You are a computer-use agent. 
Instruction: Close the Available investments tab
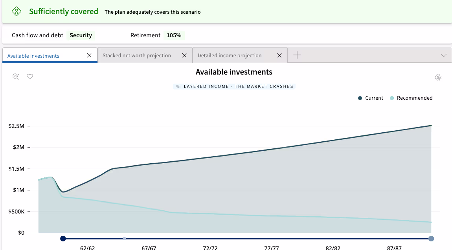pyautogui.click(x=89, y=55)
